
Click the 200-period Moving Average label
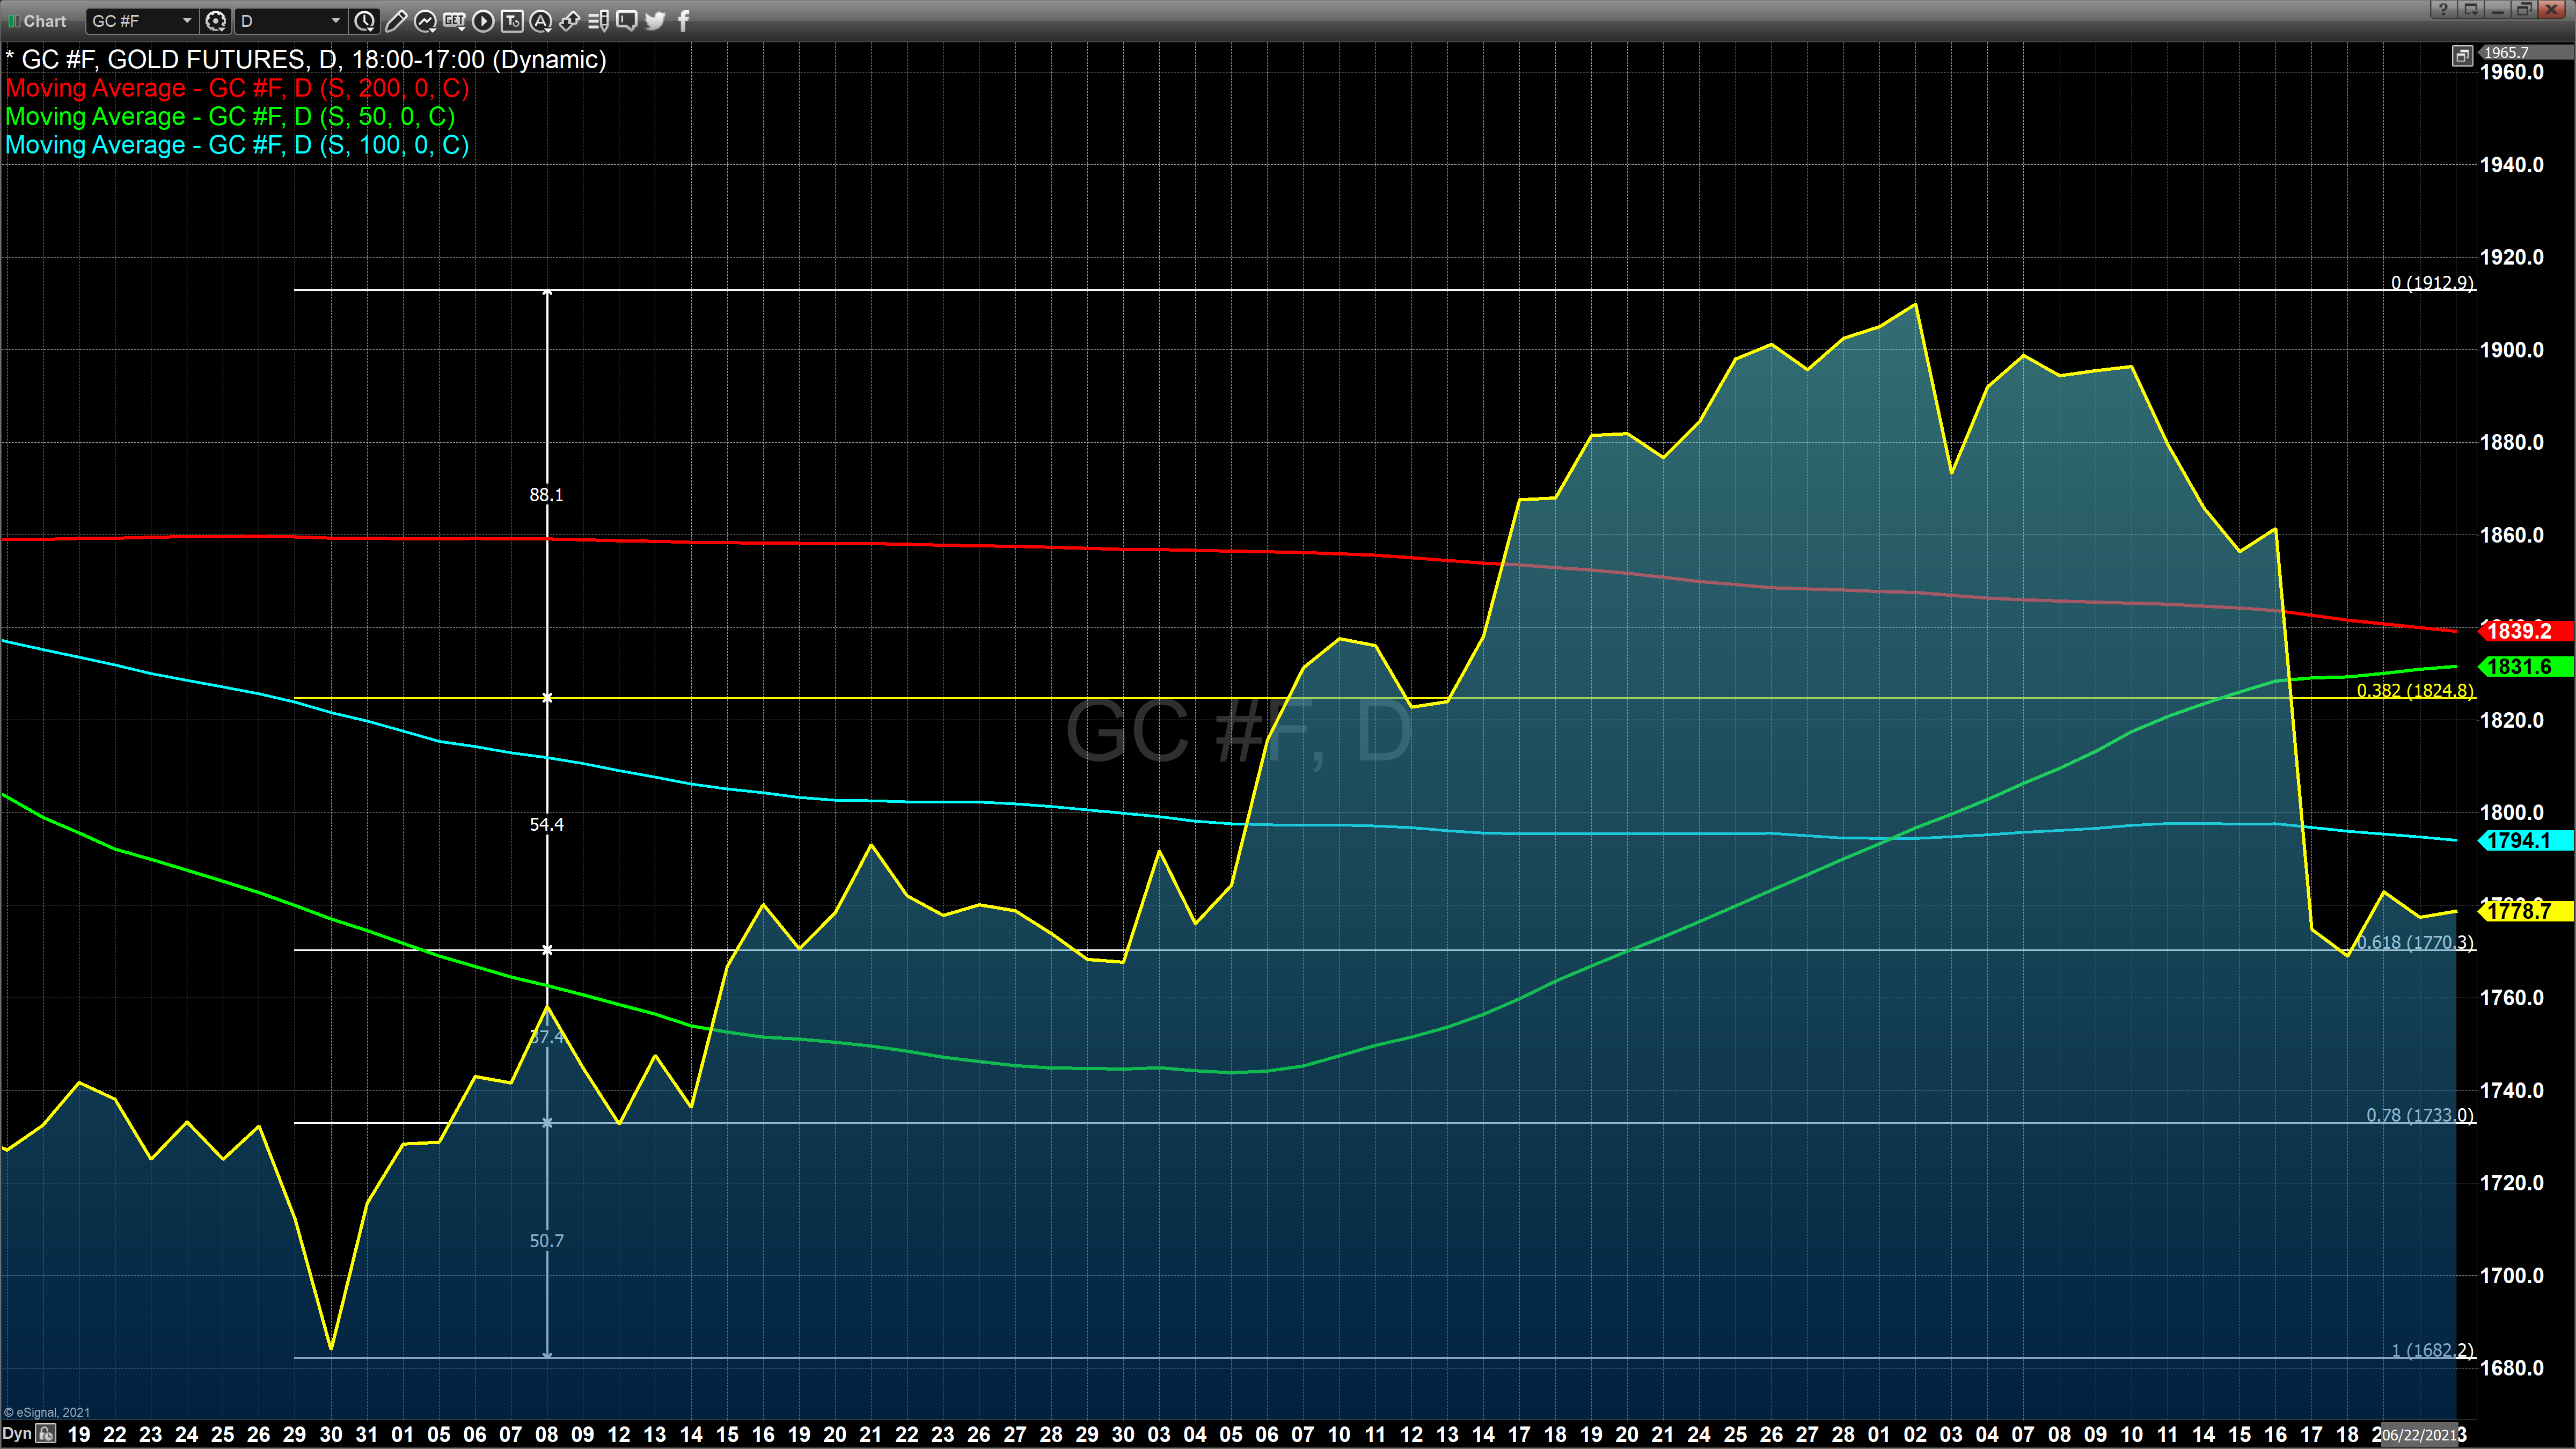(x=237, y=88)
